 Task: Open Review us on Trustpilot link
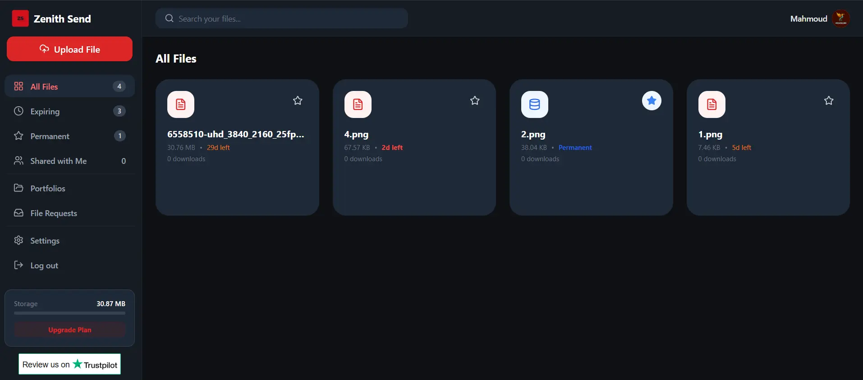tap(69, 364)
